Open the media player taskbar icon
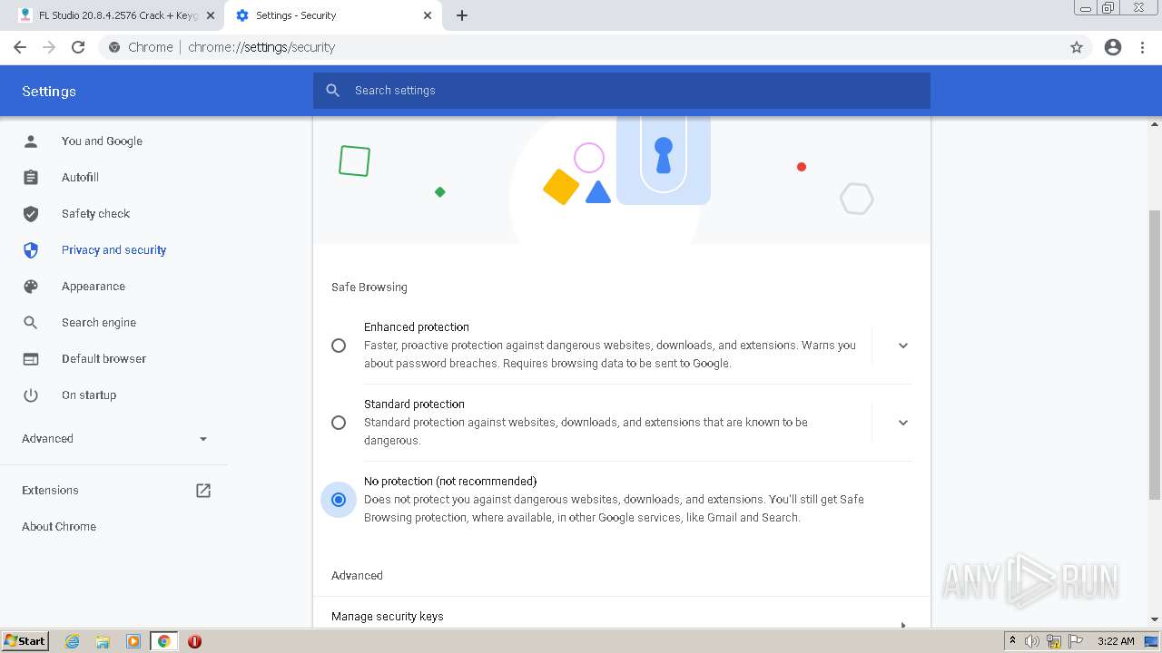Image resolution: width=1162 pixels, height=653 pixels. point(133,641)
